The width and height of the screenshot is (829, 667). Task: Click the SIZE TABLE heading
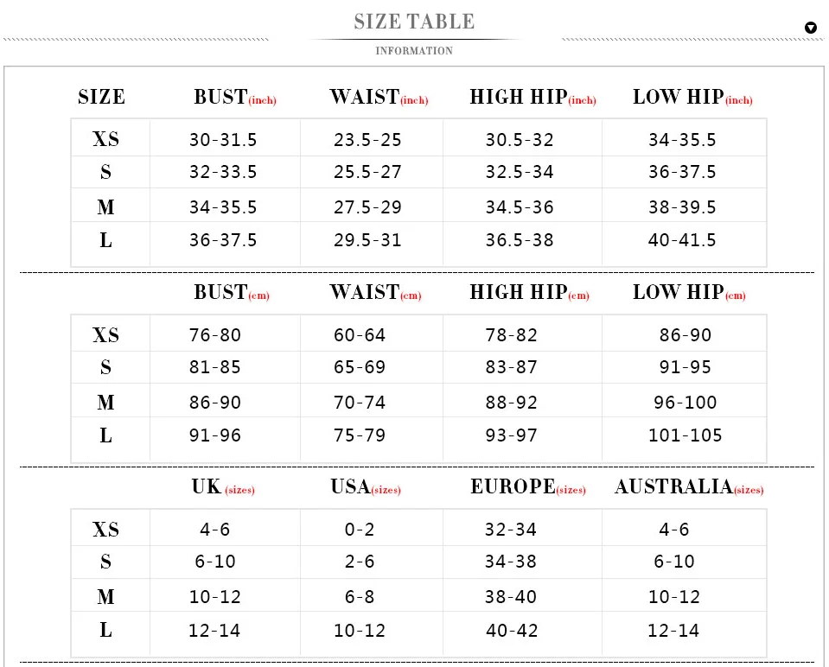415,22
